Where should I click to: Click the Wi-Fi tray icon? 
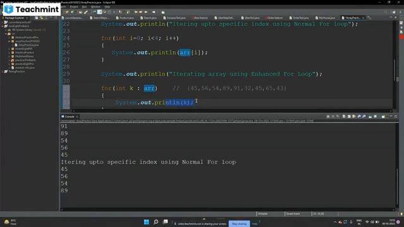coord(367,222)
